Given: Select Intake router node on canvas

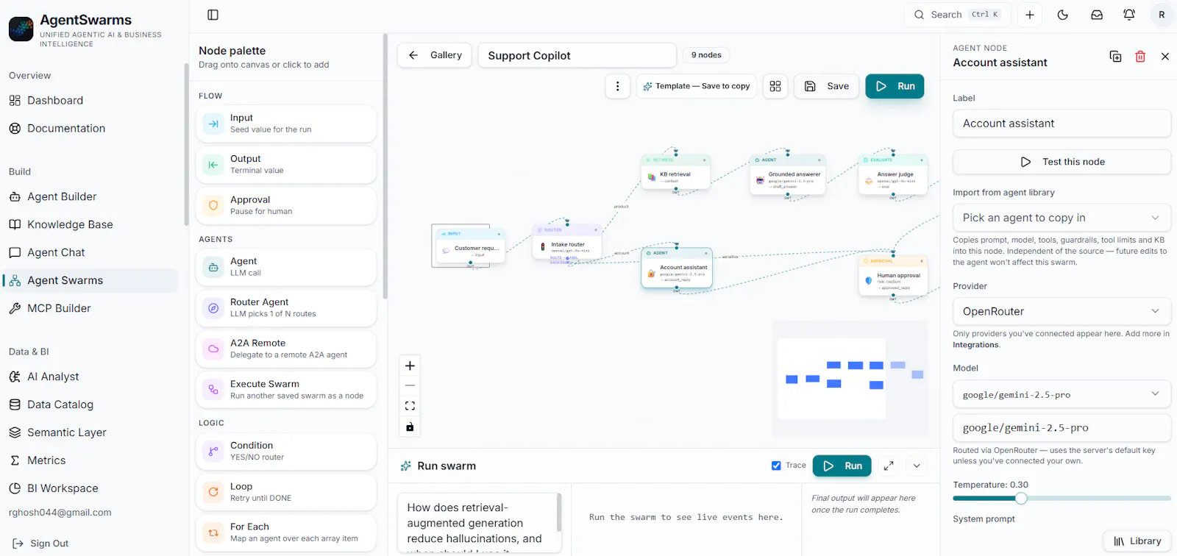Looking at the screenshot, I should [x=567, y=243].
